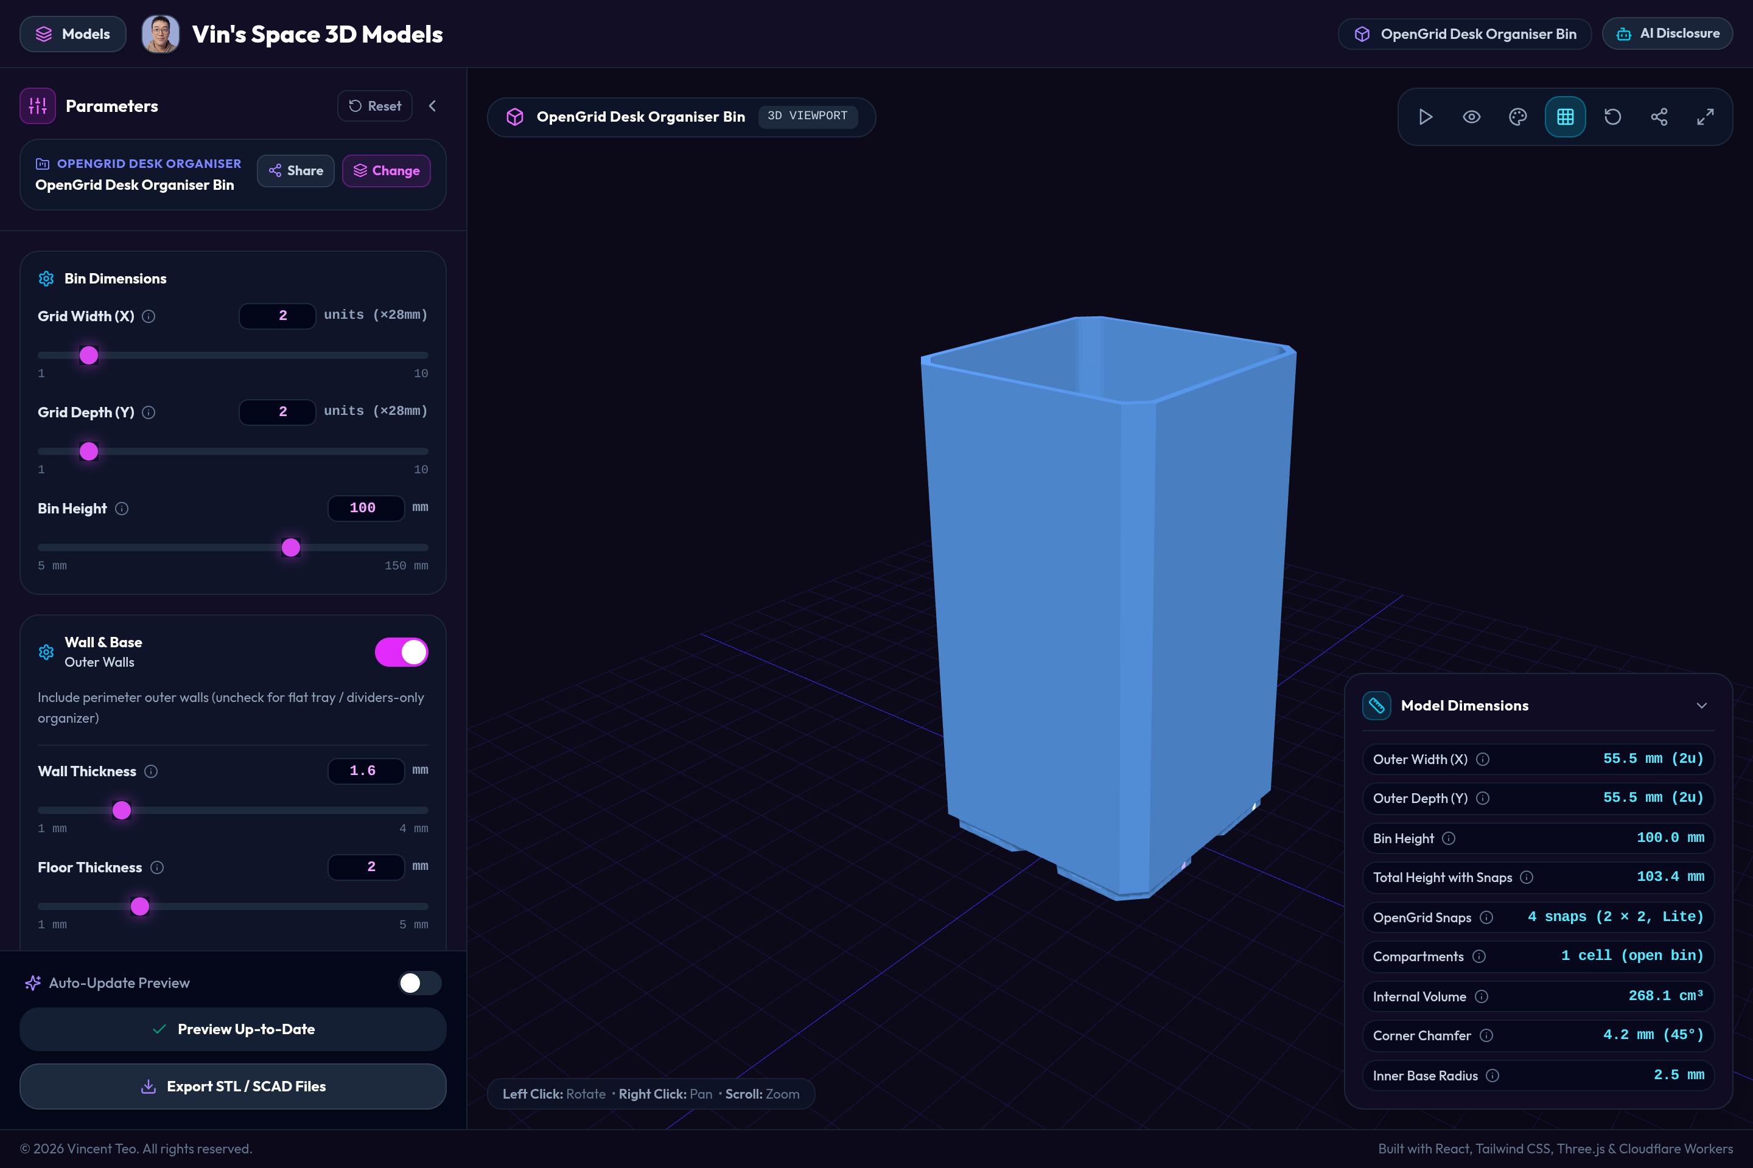Click the Wall Thickness value field
The width and height of the screenshot is (1753, 1168).
tap(366, 771)
